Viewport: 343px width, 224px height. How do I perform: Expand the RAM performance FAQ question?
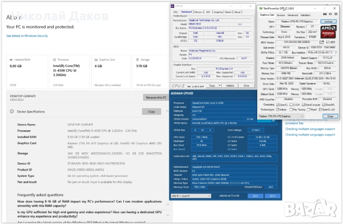(x=168, y=204)
